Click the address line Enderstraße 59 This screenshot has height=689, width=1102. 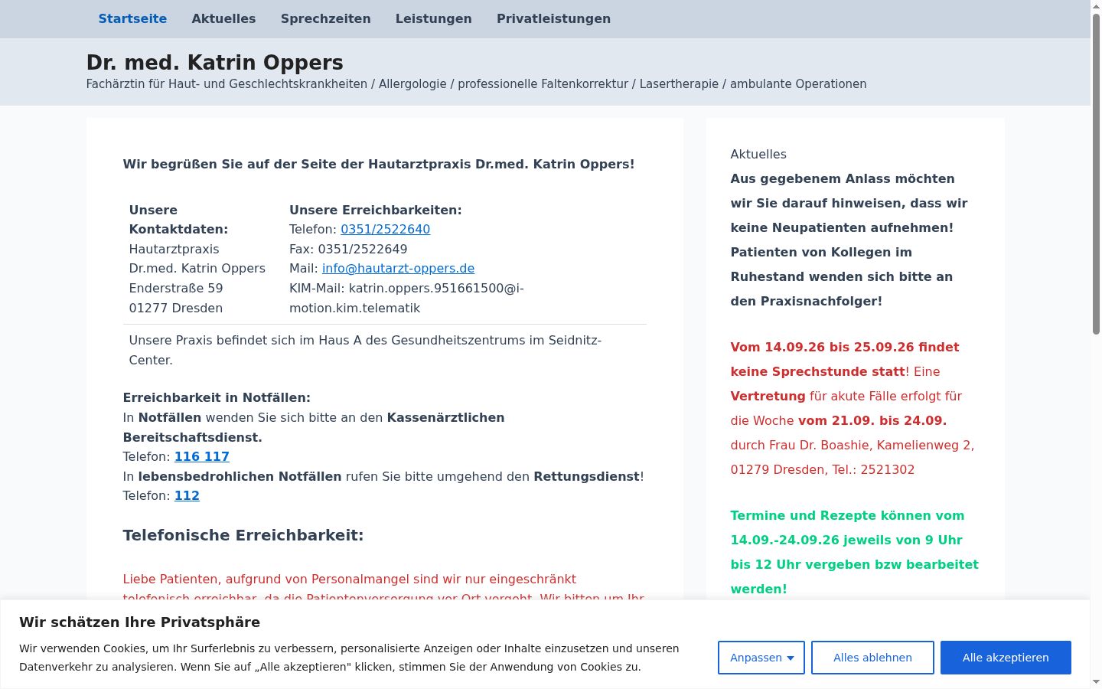click(x=176, y=288)
